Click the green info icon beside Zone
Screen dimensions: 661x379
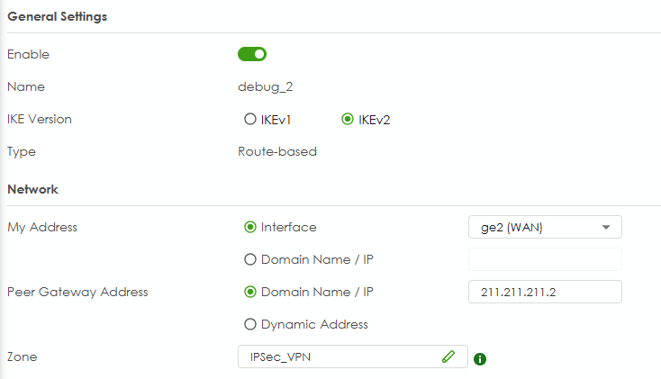[x=480, y=358]
